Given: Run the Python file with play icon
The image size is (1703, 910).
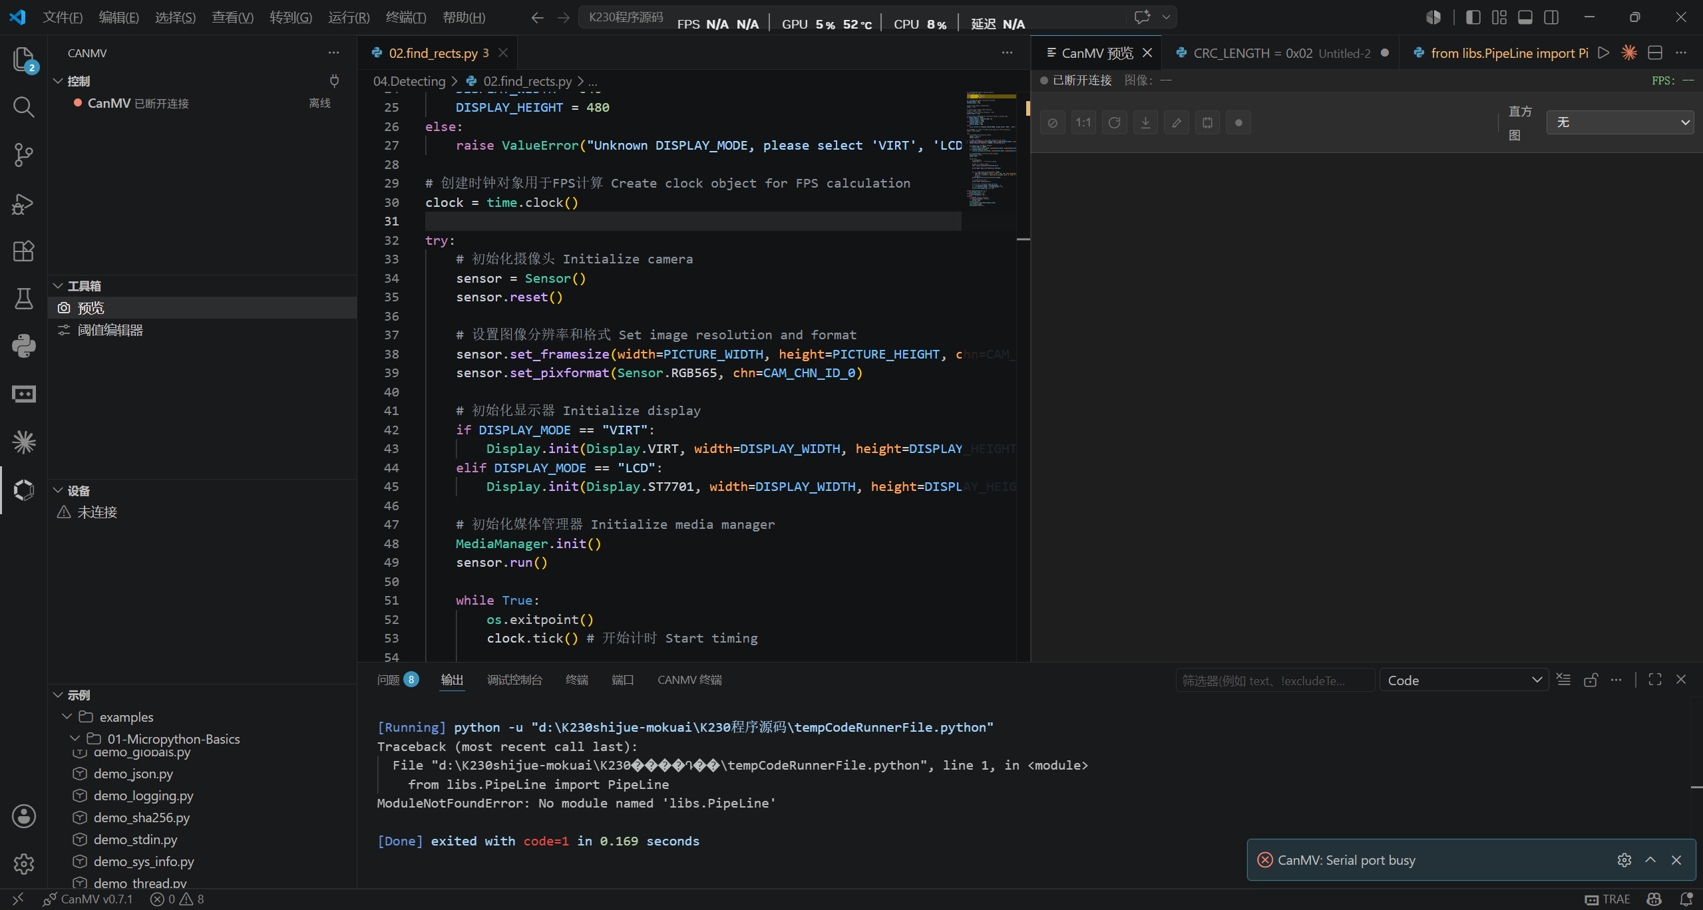Looking at the screenshot, I should (x=1604, y=53).
